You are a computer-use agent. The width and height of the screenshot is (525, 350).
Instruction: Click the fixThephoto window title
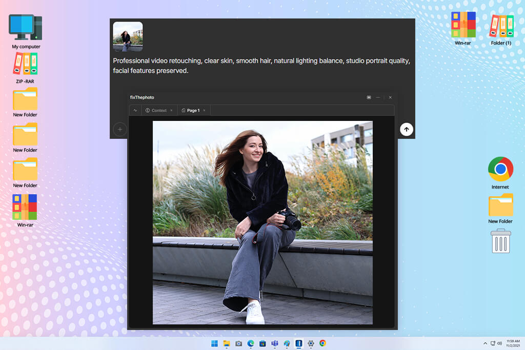142,97
